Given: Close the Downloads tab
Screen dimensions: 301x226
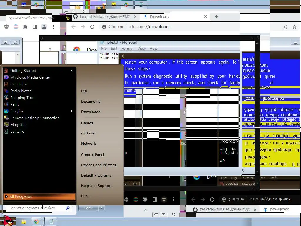Looking at the screenshot, I should click(205, 16).
